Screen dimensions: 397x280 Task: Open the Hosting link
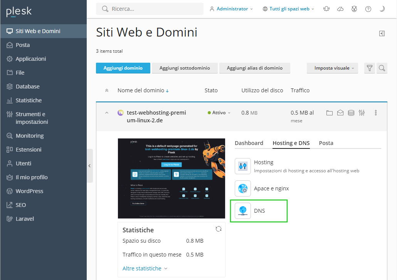[264, 162]
